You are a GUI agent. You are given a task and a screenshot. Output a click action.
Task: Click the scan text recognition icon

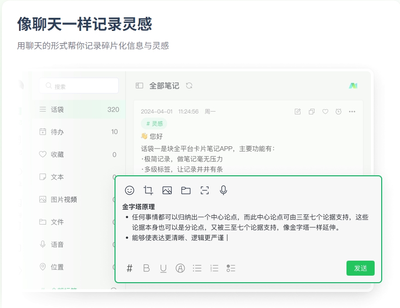(205, 190)
